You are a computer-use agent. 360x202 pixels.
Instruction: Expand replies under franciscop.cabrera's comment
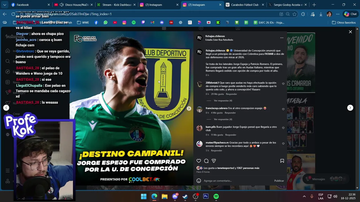tap(223, 119)
